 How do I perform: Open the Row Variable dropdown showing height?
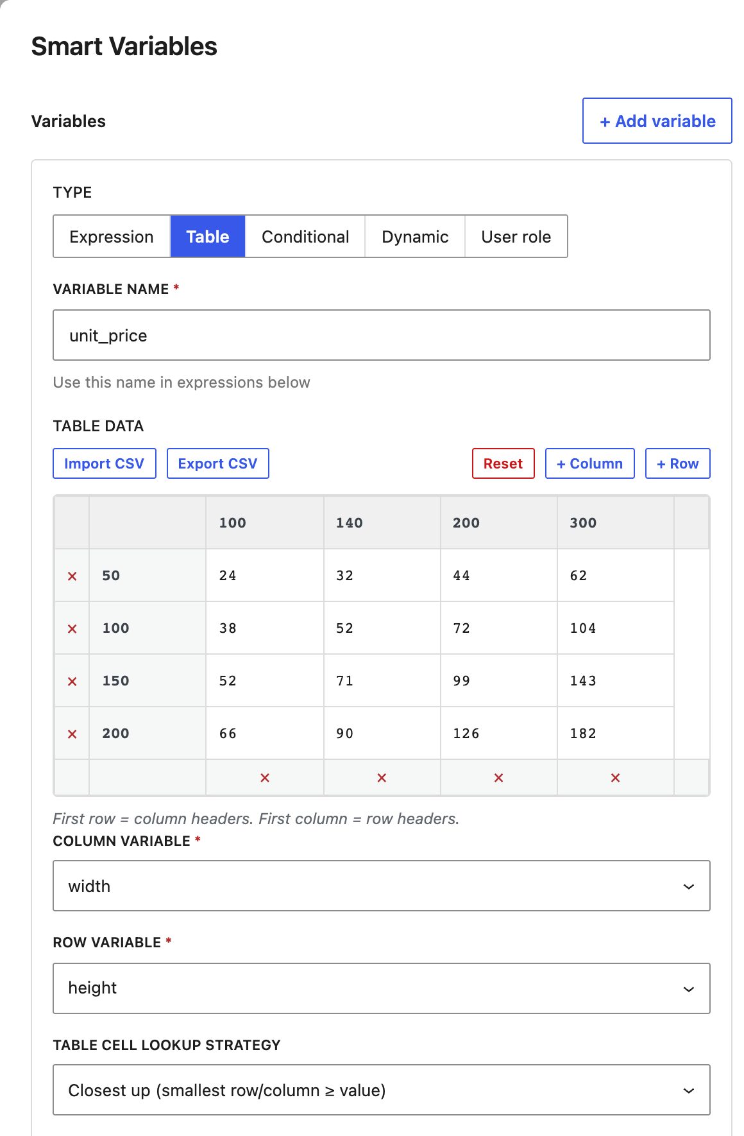click(382, 988)
